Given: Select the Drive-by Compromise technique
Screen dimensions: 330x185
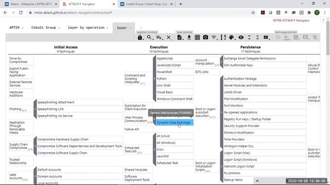Looking at the screenshot, I should (21, 60).
